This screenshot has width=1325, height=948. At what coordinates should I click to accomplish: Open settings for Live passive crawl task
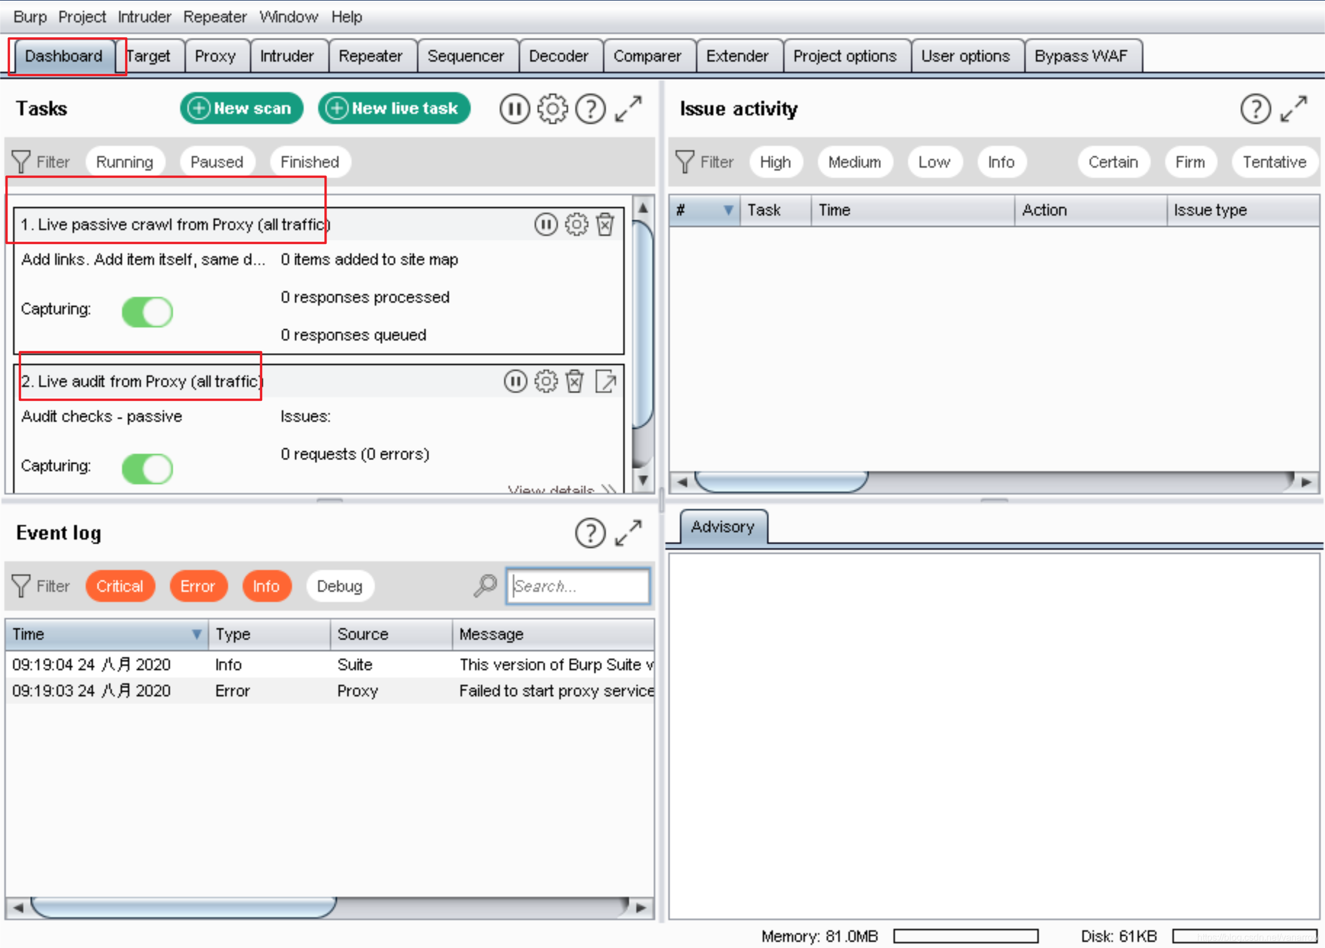coord(576,225)
